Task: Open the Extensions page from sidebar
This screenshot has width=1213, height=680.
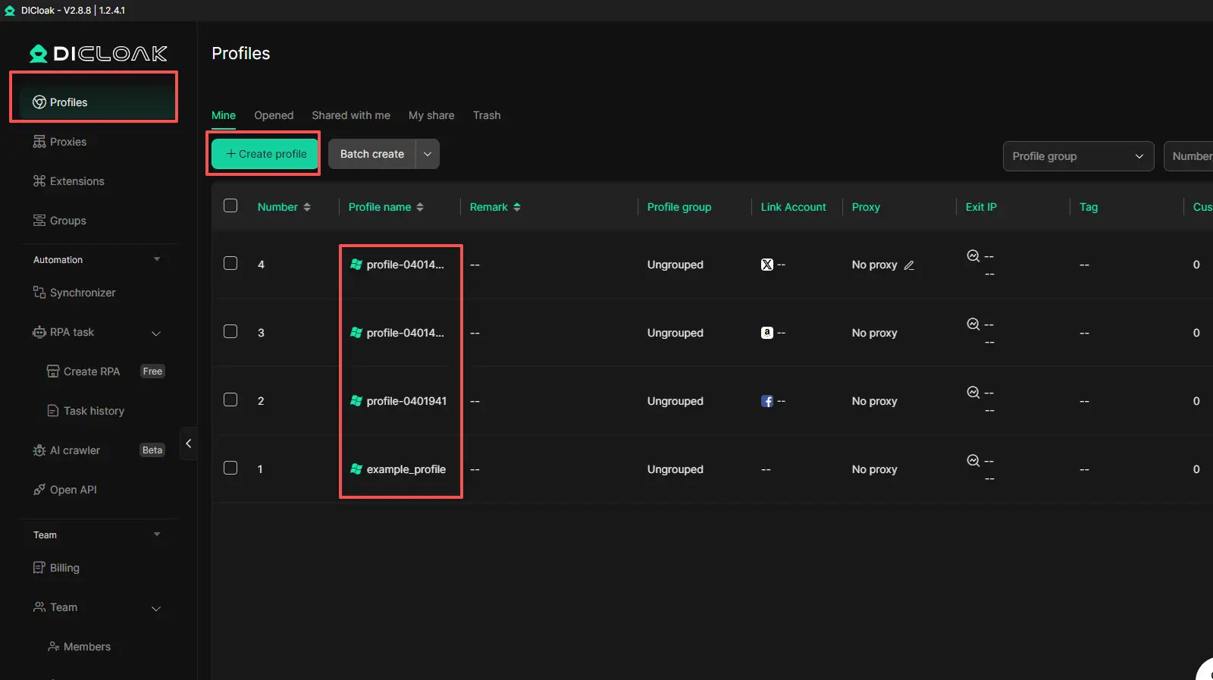Action: coord(77,181)
